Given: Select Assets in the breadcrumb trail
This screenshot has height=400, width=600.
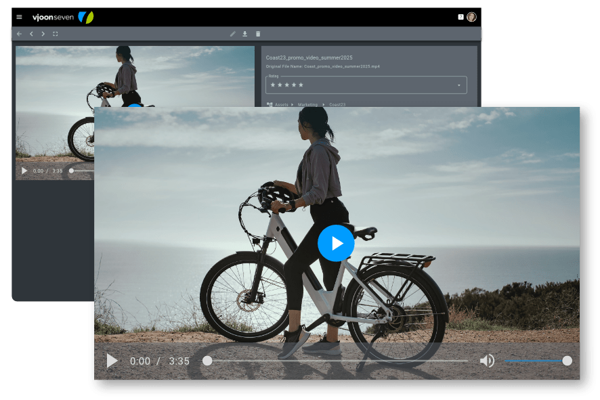Looking at the screenshot, I should (x=280, y=104).
